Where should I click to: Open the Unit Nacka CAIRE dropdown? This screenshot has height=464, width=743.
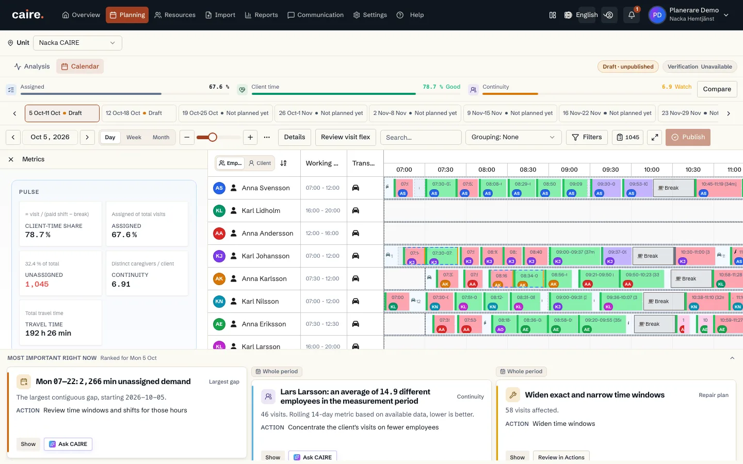click(77, 43)
